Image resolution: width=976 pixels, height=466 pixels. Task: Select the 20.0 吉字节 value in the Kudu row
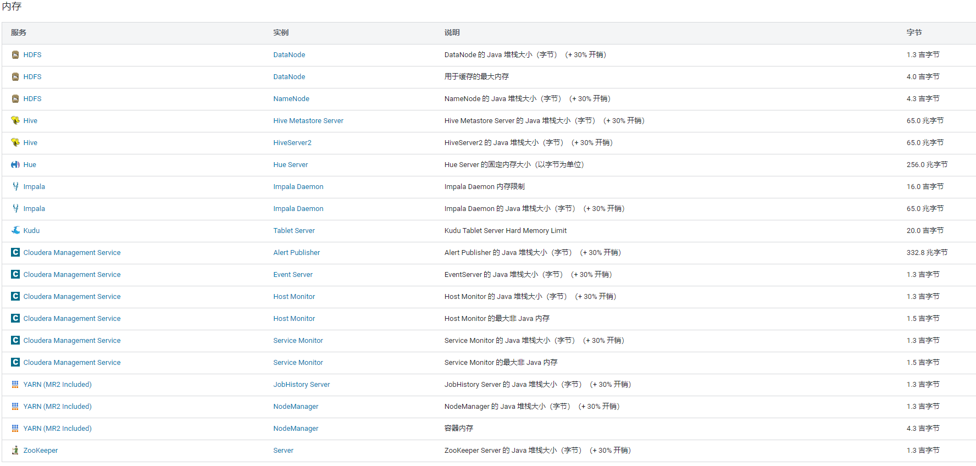pos(925,231)
